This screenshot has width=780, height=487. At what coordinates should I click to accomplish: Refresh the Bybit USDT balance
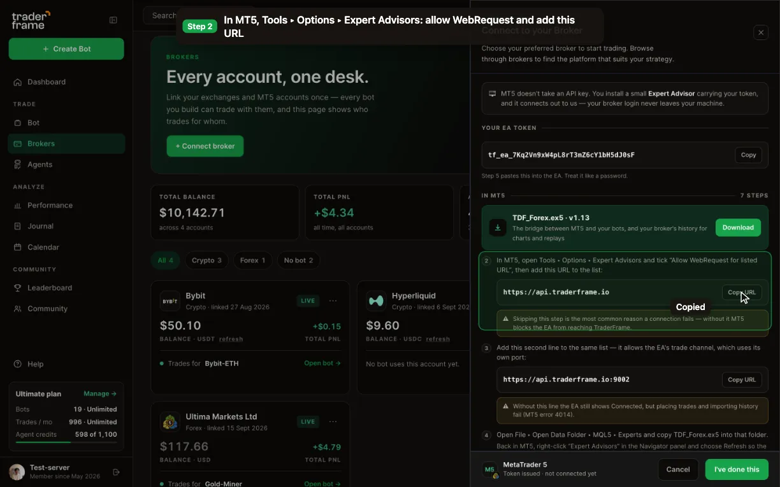(x=231, y=339)
